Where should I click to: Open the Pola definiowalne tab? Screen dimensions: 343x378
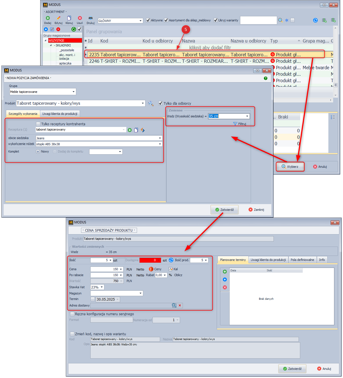pos(302,260)
